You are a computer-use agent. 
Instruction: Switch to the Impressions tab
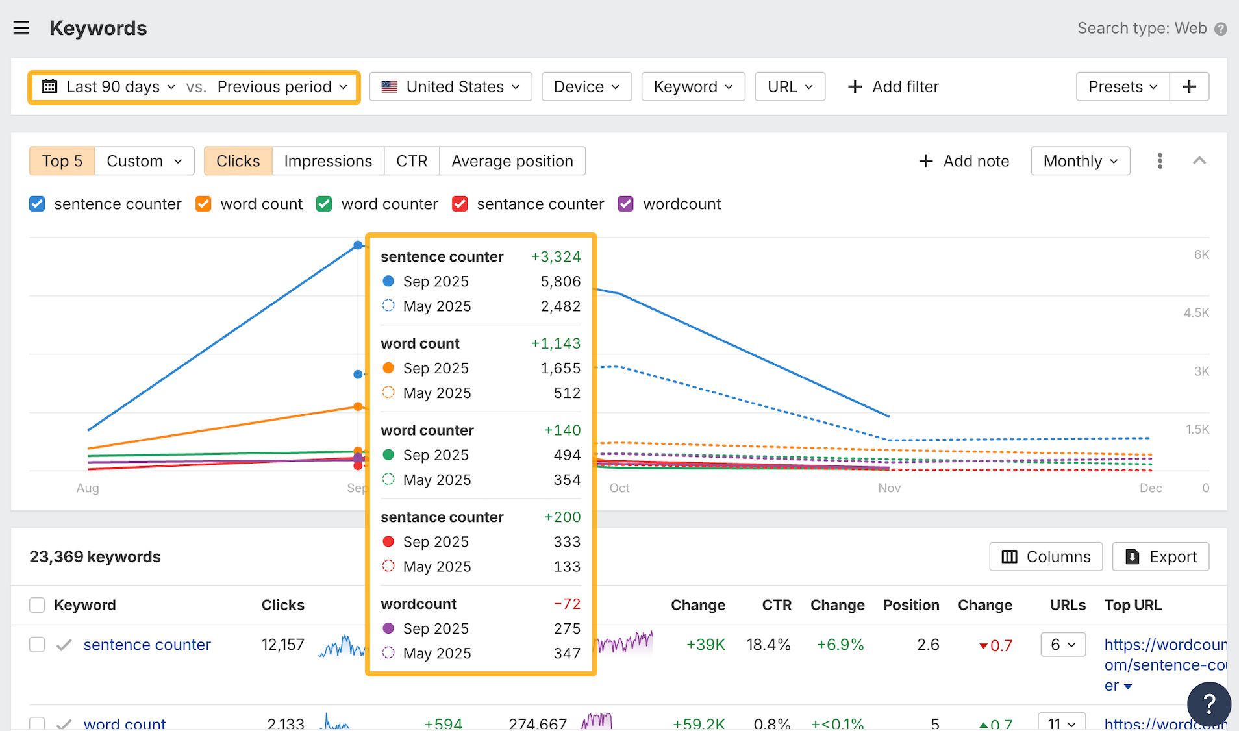point(328,161)
